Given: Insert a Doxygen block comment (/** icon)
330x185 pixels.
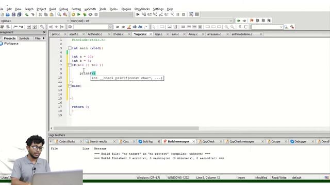Looking at the screenshot, I should pyautogui.click(x=15, y=27).
